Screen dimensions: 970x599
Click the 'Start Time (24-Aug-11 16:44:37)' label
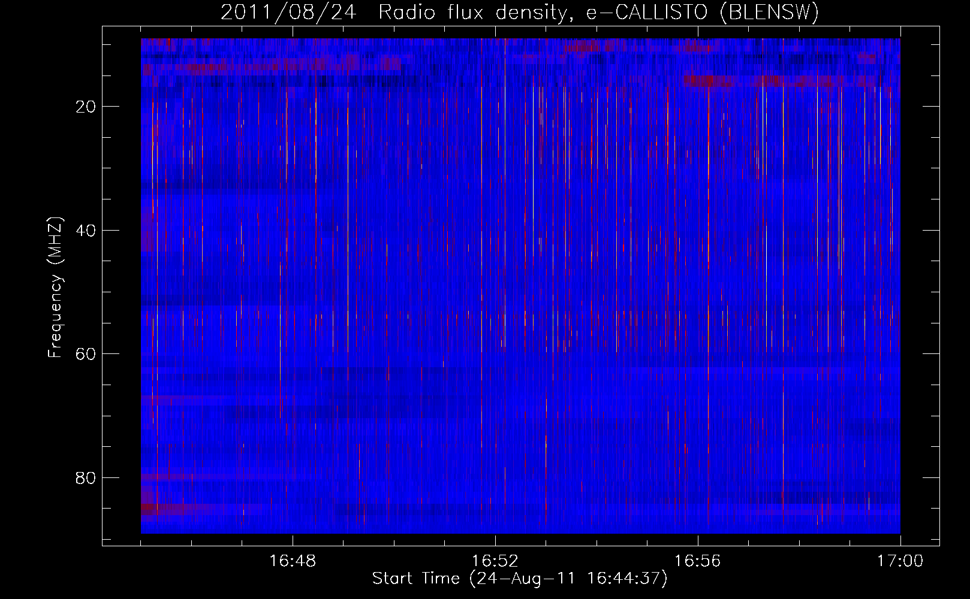point(519,579)
